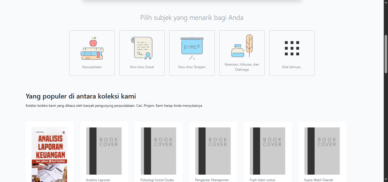
Task: Click the Kesusastraan books-and-apple icon
Action: click(92, 48)
